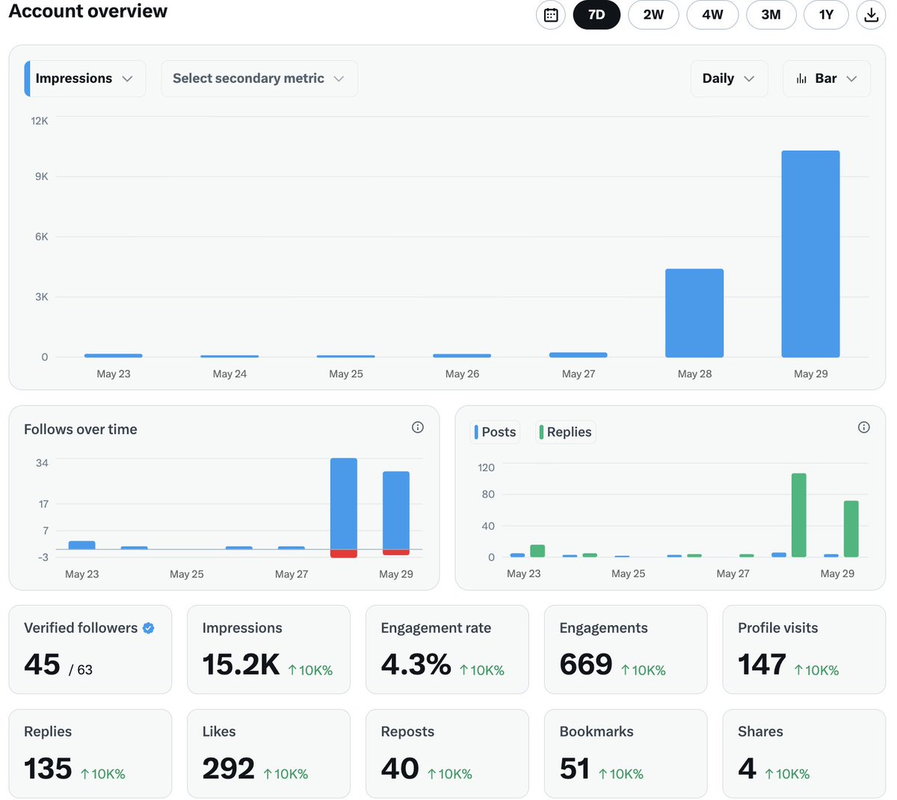This screenshot has height=800, width=897.
Task: Open the Profile visits card
Action: tap(804, 650)
